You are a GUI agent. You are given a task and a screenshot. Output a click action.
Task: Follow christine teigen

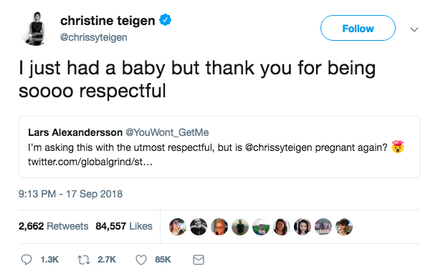358,28
